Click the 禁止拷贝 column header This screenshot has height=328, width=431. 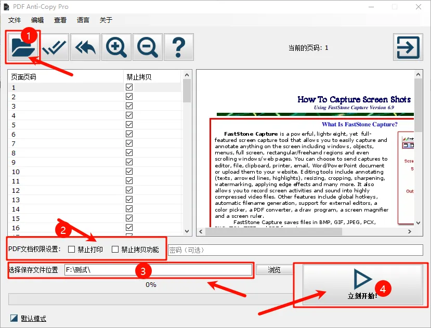click(152, 77)
